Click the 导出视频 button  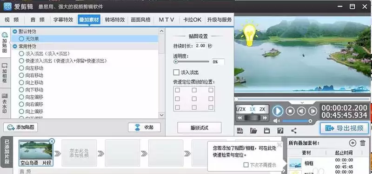345,128
